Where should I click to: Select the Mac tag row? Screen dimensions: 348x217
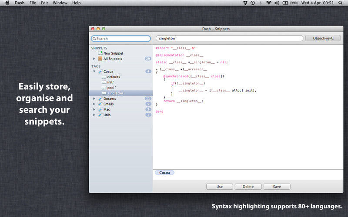121,109
